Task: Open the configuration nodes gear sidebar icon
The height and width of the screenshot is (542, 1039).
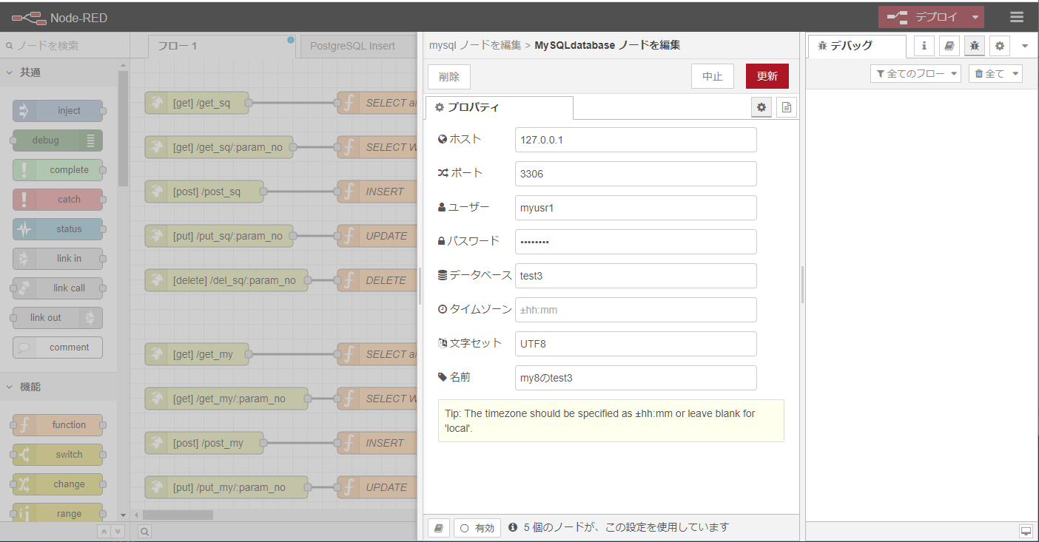Action: [1000, 46]
